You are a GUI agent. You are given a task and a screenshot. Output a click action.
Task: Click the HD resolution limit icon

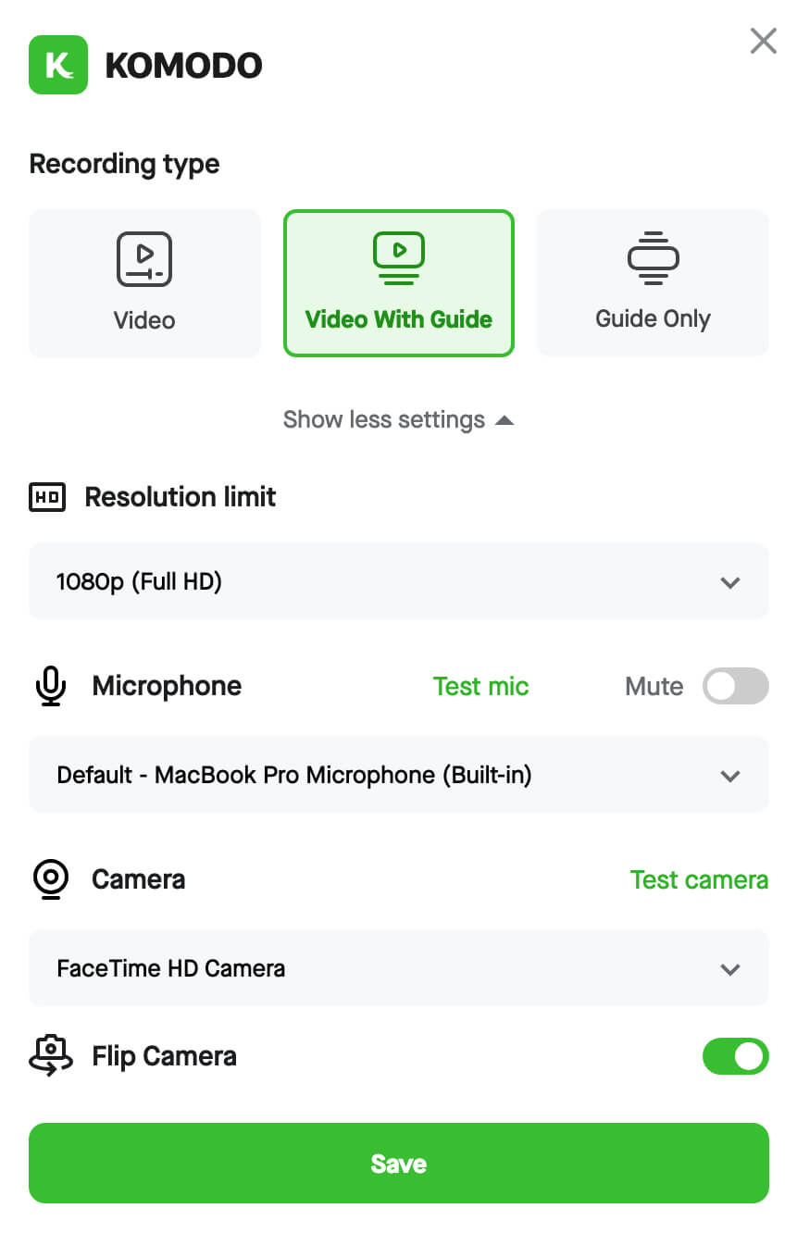click(x=47, y=497)
